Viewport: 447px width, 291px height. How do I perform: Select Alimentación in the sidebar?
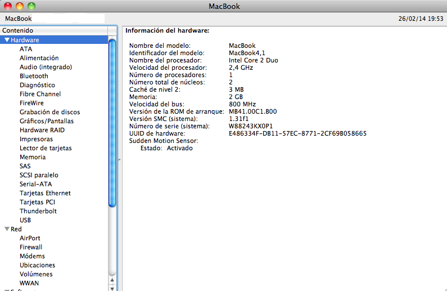pos(39,58)
